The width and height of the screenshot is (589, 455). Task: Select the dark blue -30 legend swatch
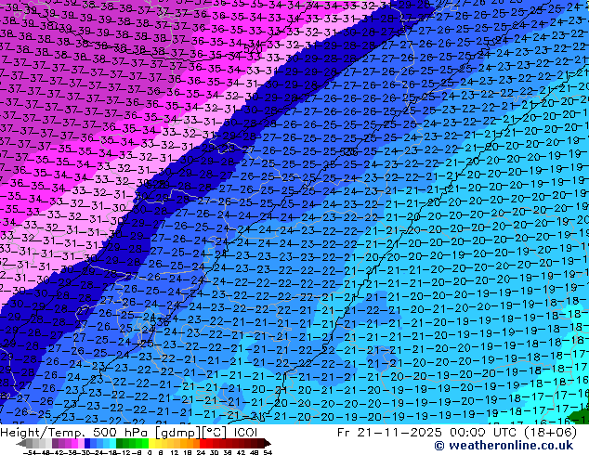pyautogui.click(x=87, y=443)
